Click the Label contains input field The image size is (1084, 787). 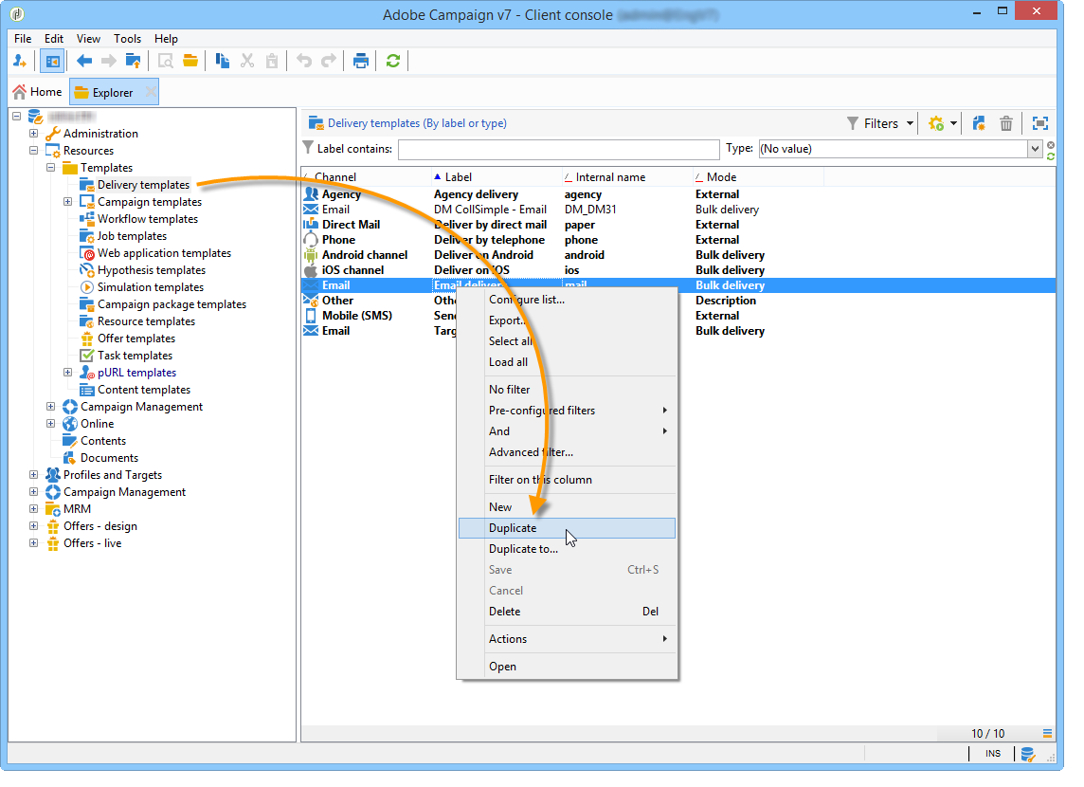coord(558,149)
